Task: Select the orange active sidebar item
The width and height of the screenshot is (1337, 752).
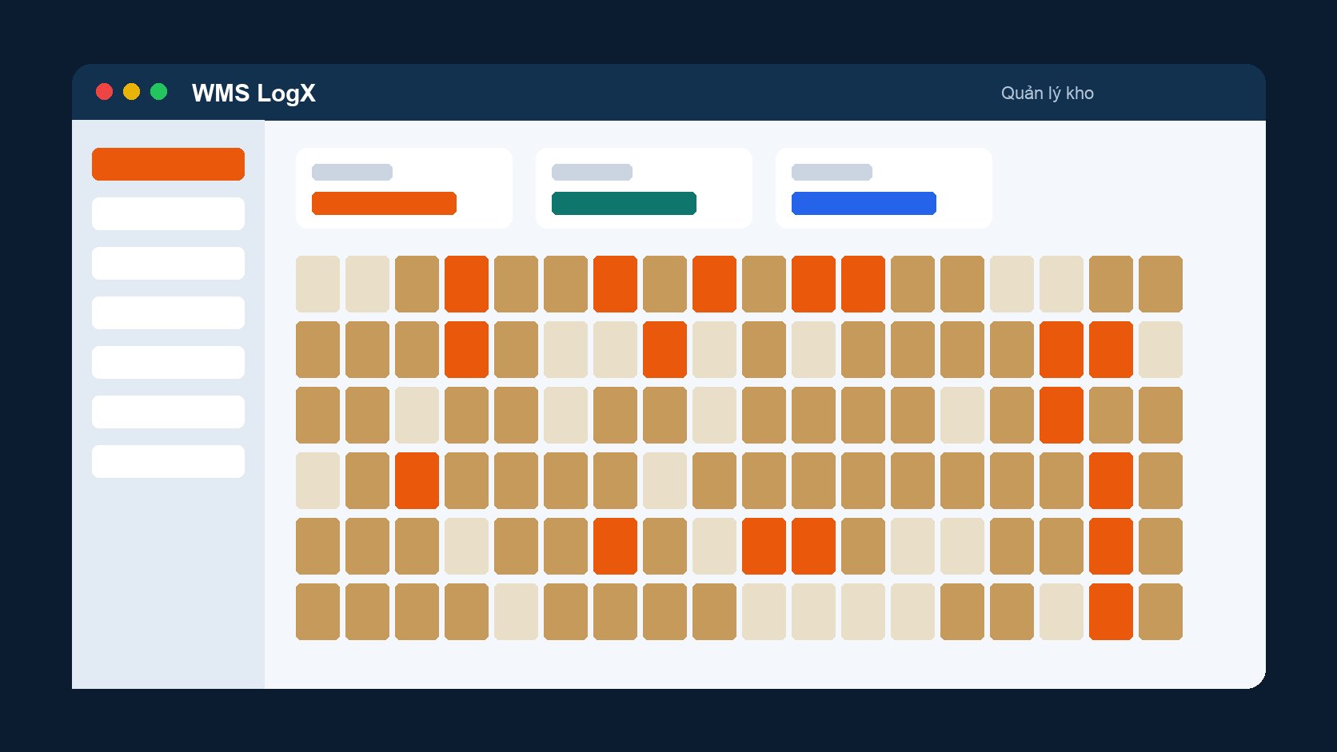Action: [x=168, y=164]
